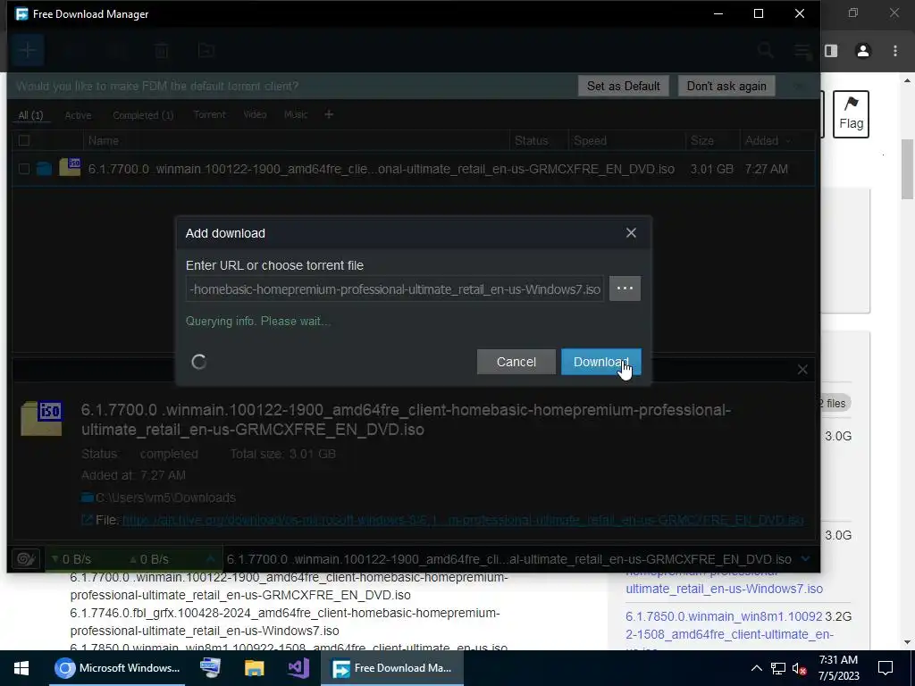Open the notification center icon
Screen dimensions: 915x686
(886, 668)
